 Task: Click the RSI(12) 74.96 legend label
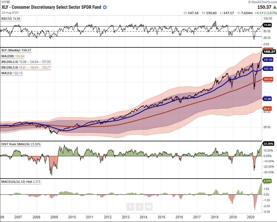(11, 19)
